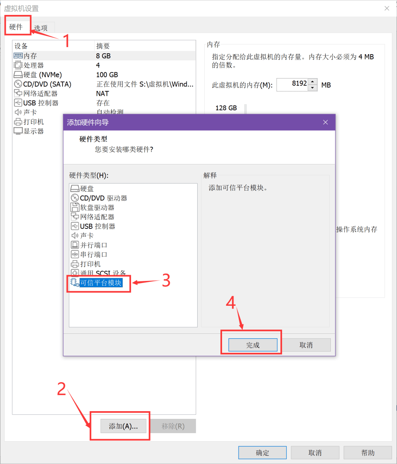Select USB 控制器 row in device list

click(x=104, y=103)
